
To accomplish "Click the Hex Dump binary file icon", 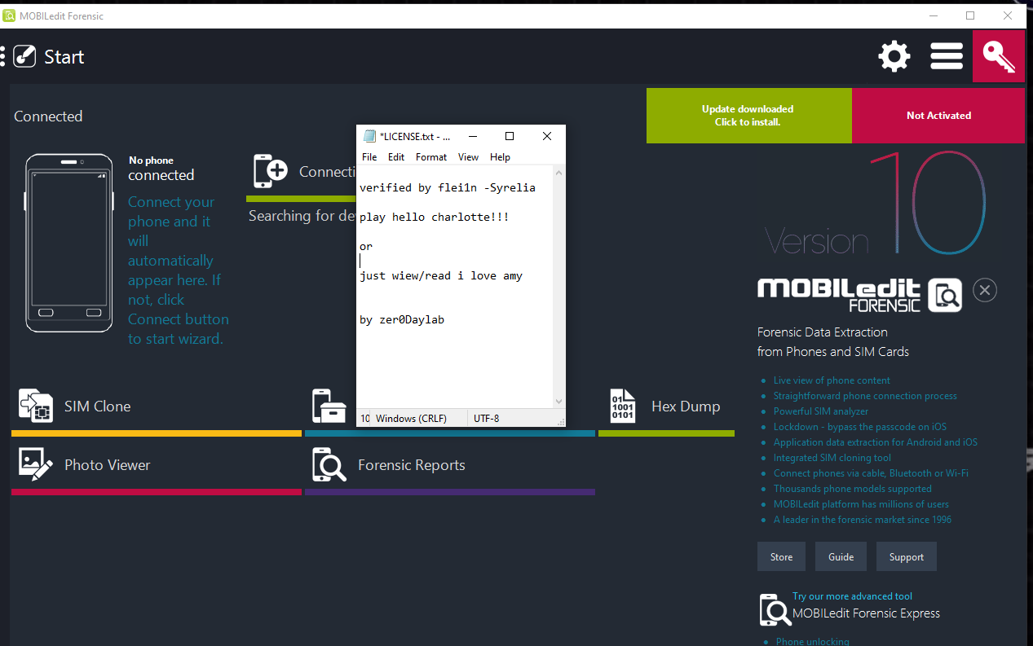I will click(x=622, y=406).
